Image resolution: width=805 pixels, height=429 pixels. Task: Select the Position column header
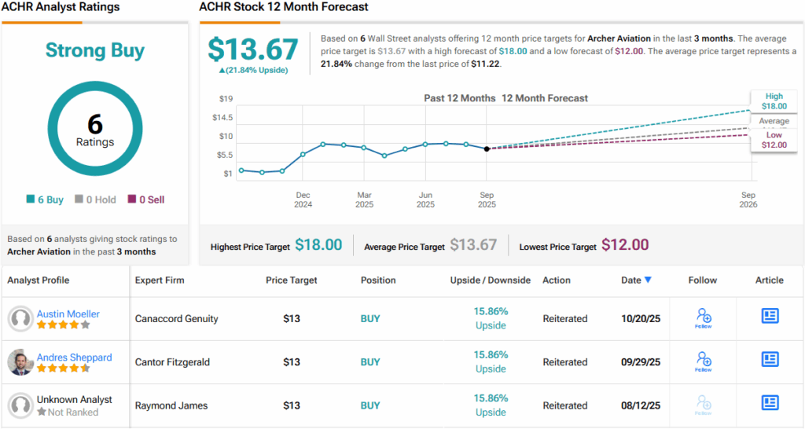(379, 280)
